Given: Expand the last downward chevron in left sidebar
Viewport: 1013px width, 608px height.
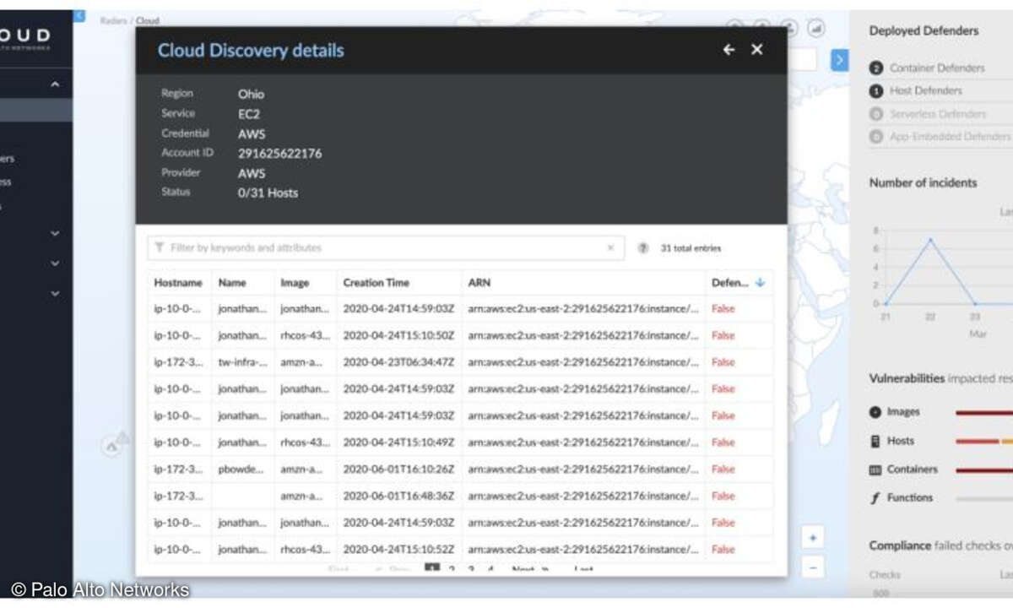Looking at the screenshot, I should coord(55,293).
